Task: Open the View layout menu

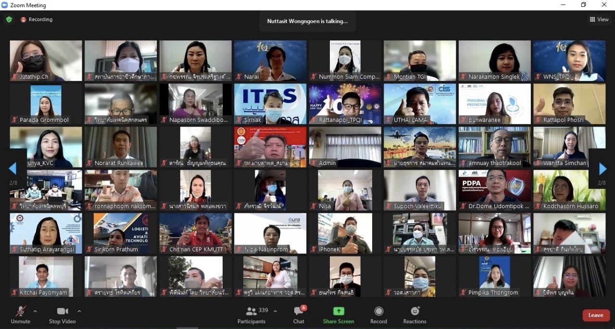Action: point(599,20)
